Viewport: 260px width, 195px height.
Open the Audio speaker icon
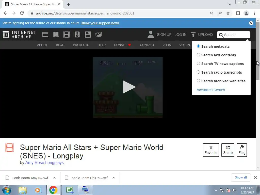(77, 35)
